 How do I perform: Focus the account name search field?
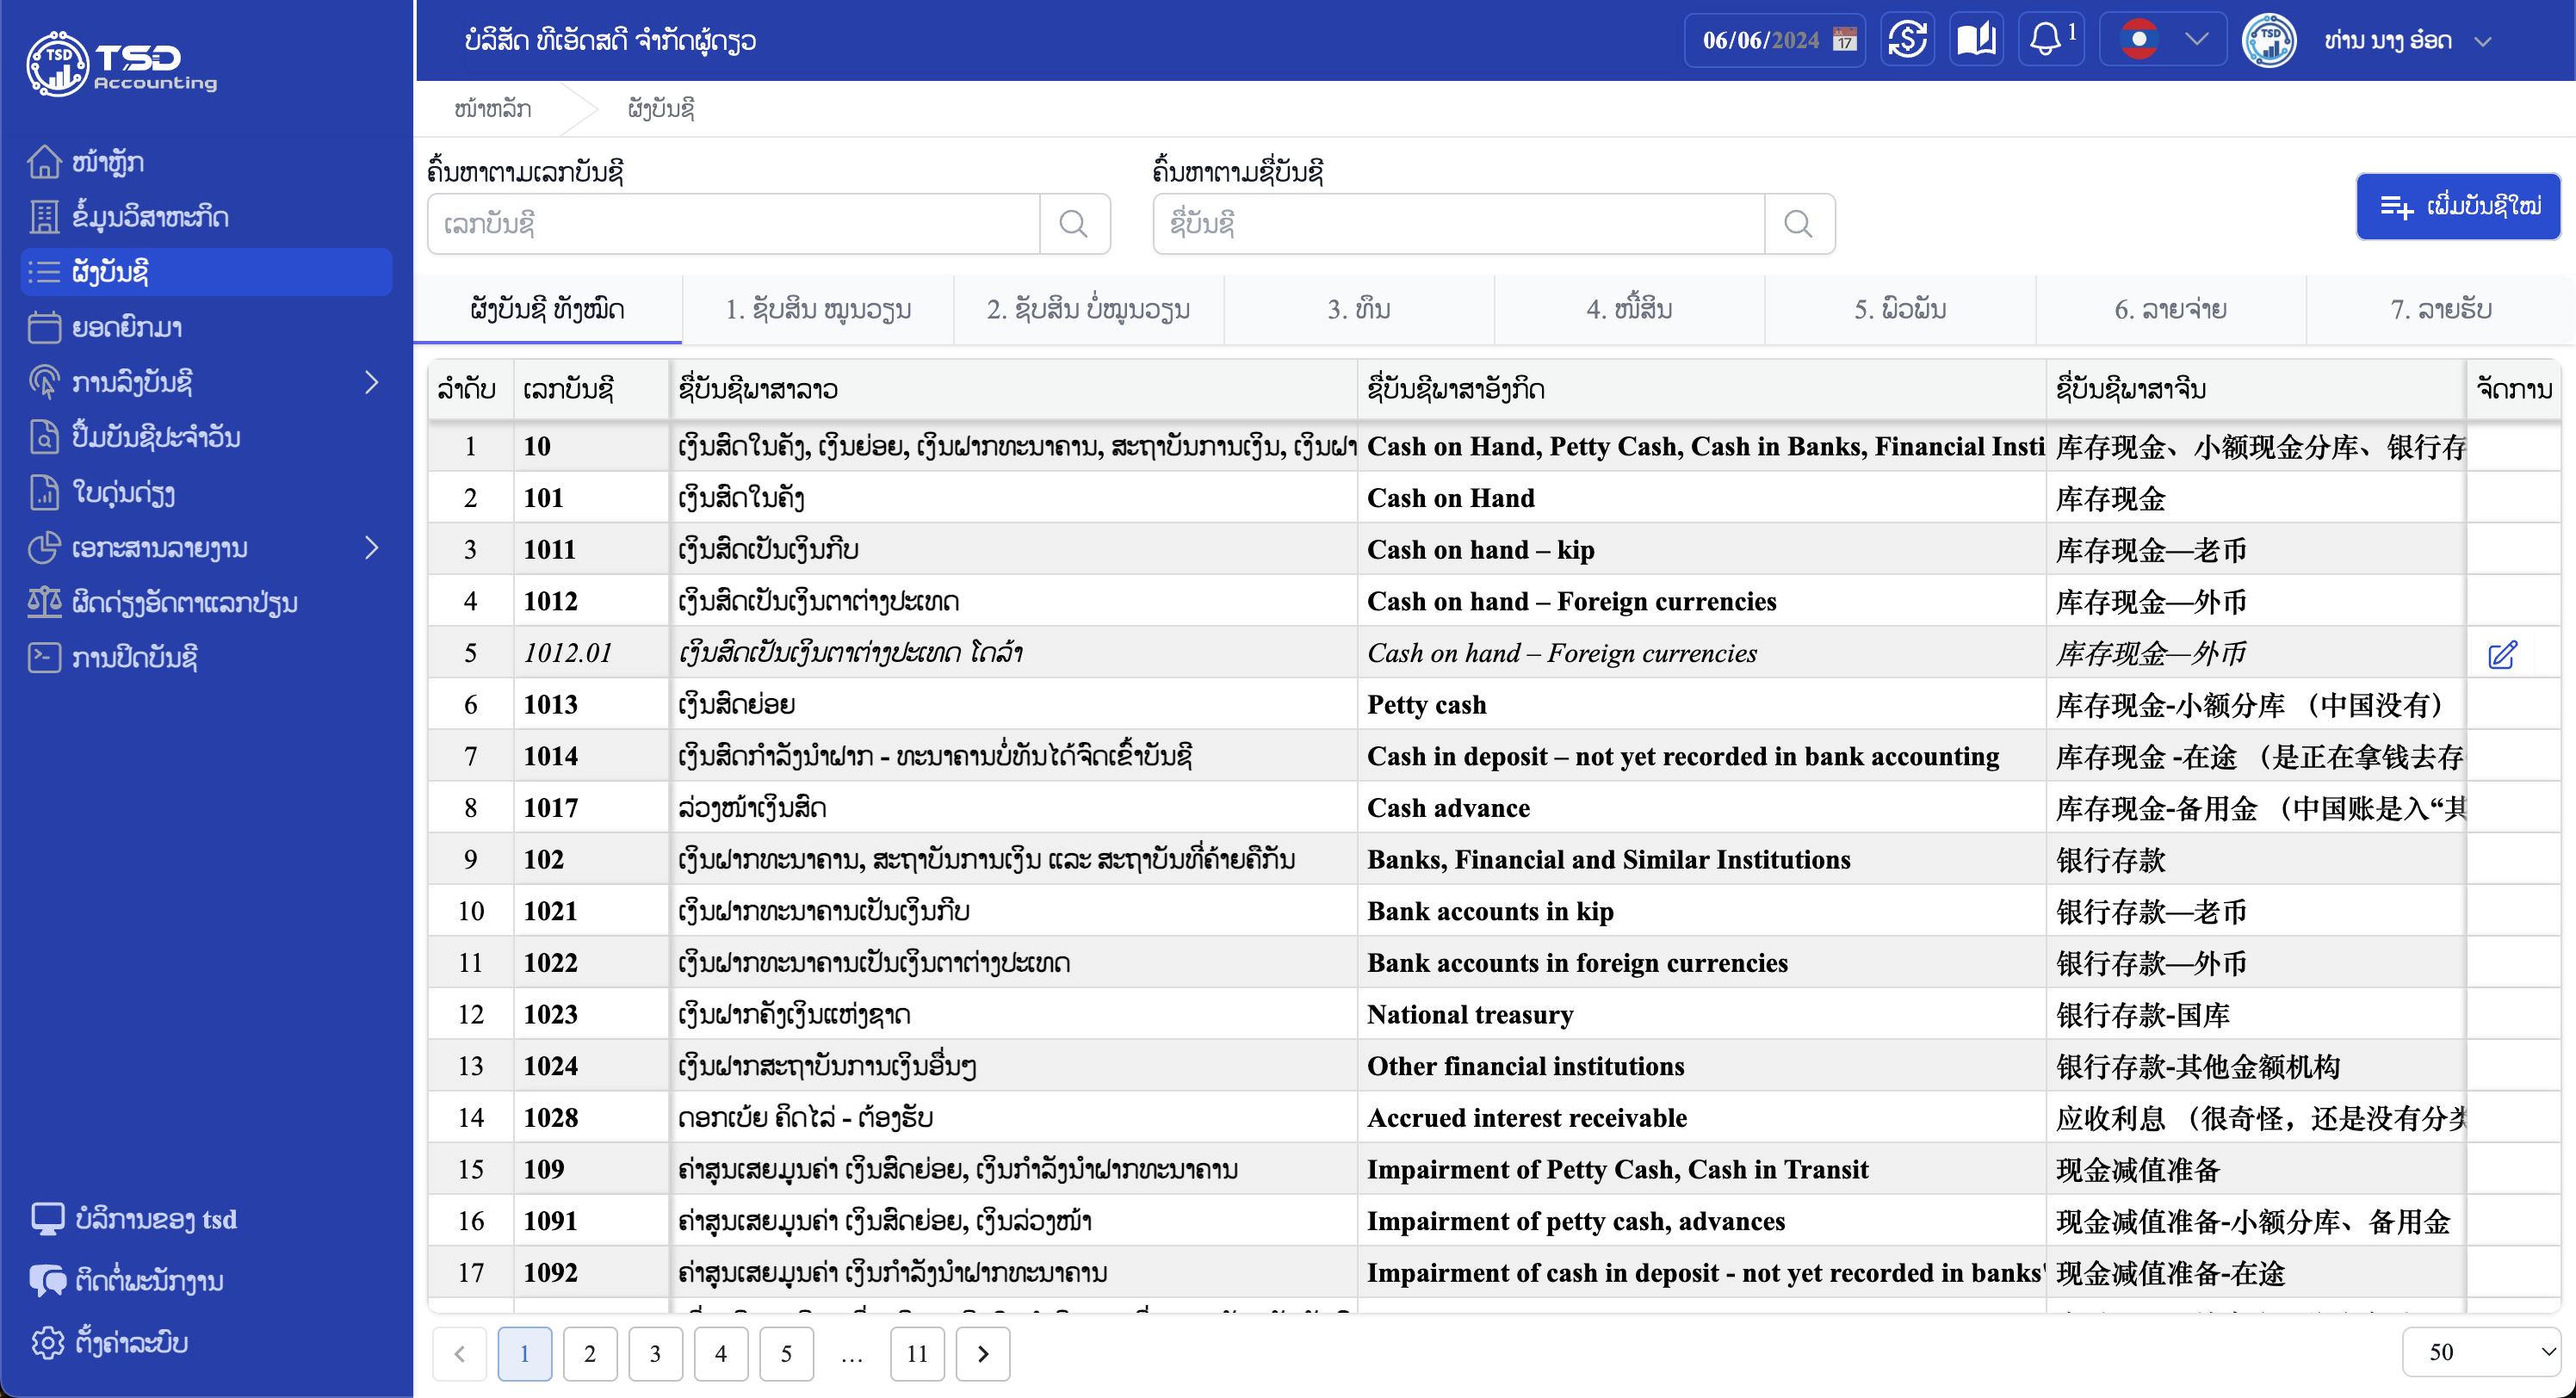(1459, 223)
